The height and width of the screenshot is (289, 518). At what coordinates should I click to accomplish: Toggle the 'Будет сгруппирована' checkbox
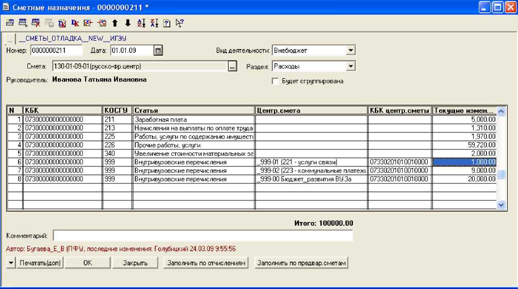pyautogui.click(x=275, y=81)
